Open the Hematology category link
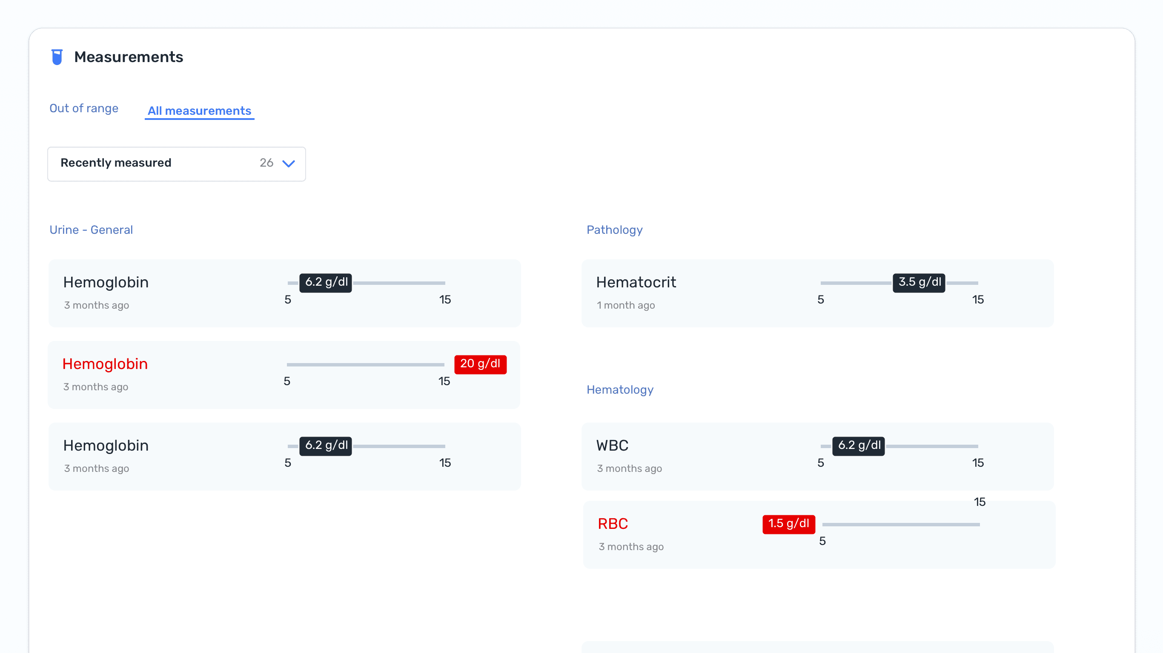This screenshot has height=653, width=1163. click(619, 389)
